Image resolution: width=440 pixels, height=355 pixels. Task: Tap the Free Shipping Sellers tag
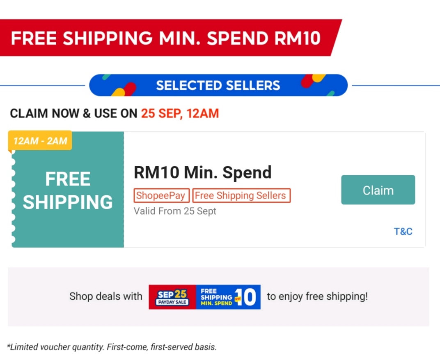point(241,195)
